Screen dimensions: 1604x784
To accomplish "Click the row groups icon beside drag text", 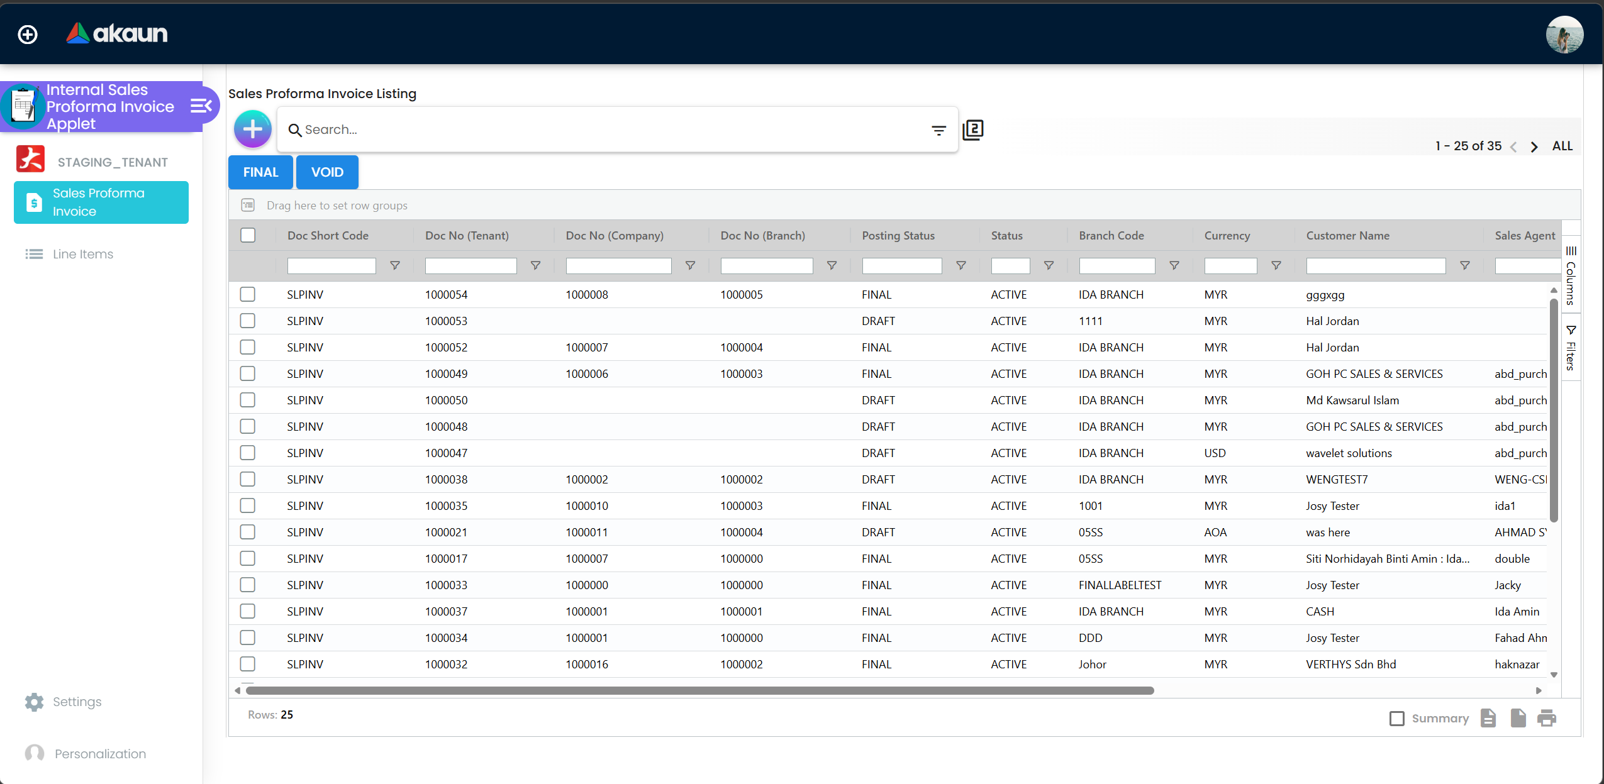I will (248, 205).
